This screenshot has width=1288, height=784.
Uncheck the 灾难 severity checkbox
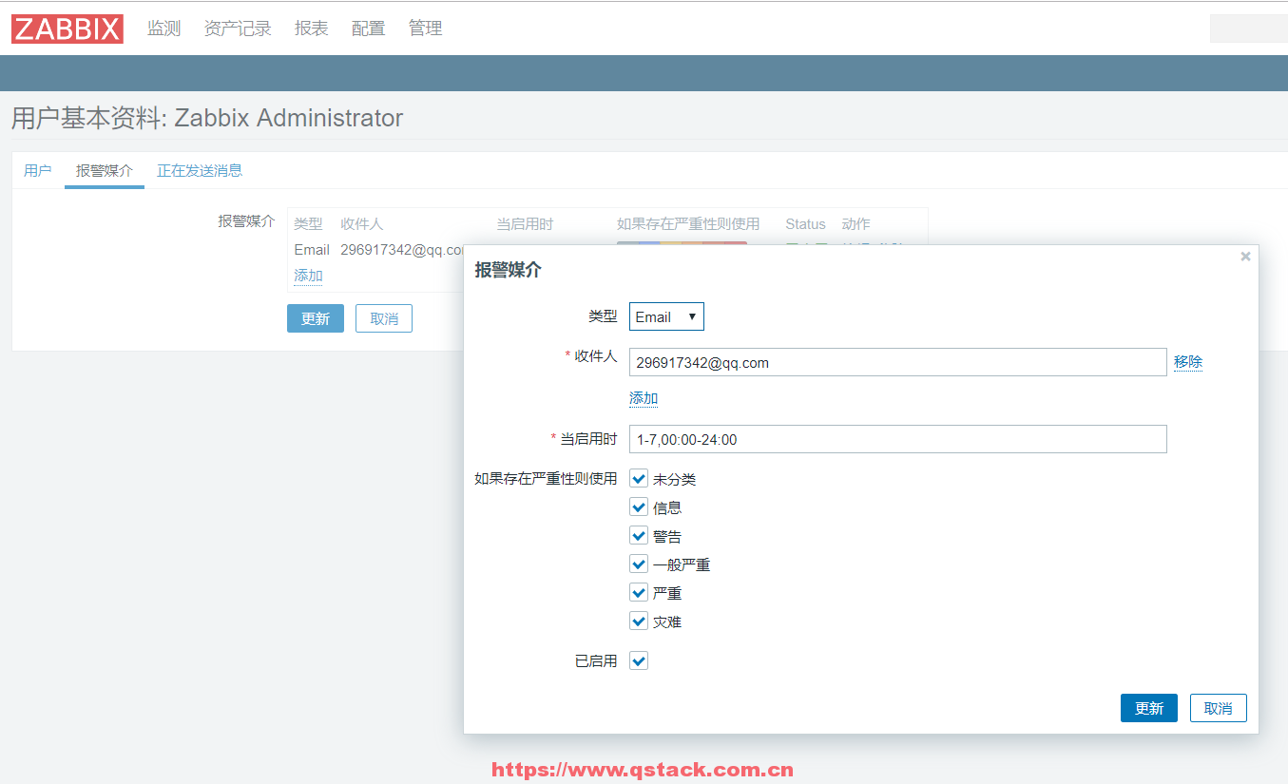click(x=639, y=621)
